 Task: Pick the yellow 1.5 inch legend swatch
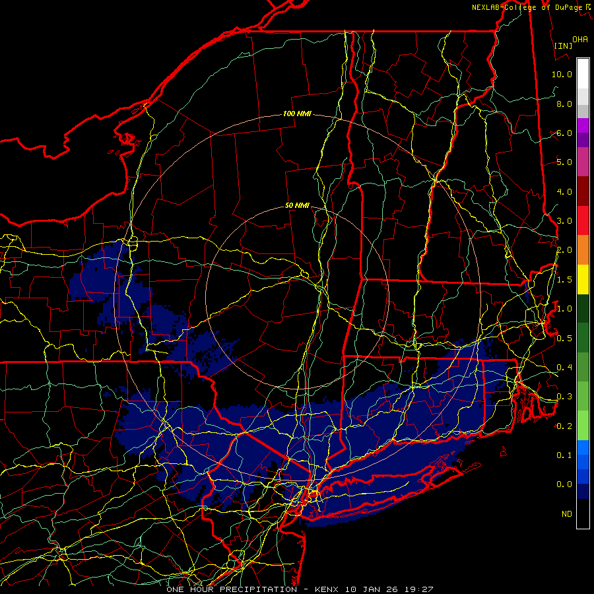pyautogui.click(x=583, y=279)
